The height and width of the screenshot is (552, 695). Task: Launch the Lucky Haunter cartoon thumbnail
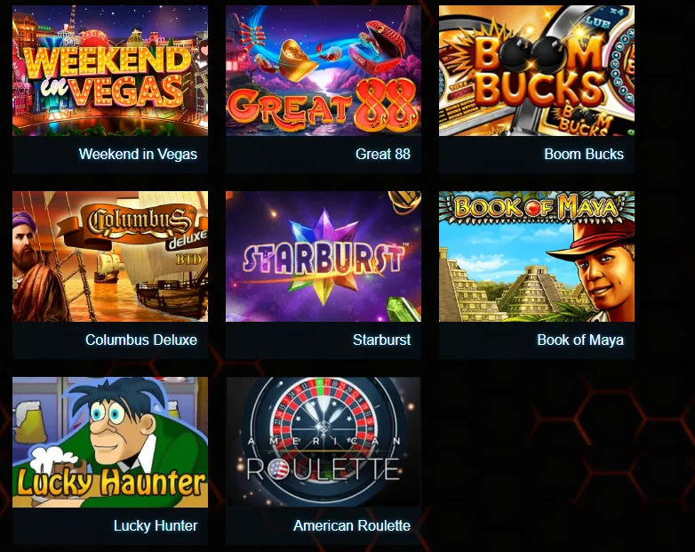coord(110,442)
